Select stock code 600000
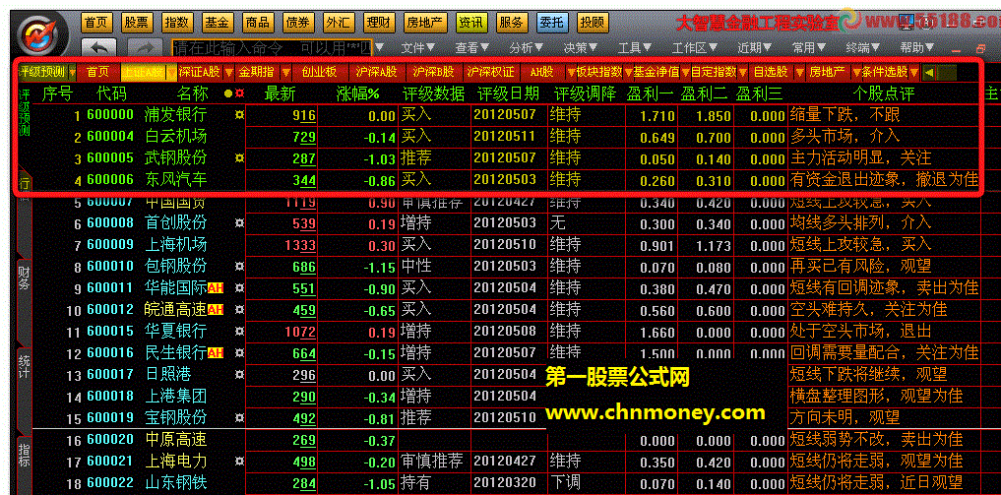1001x495 pixels. coord(110,115)
